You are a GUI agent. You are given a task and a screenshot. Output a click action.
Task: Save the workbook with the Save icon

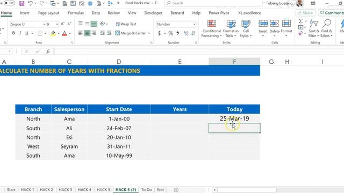click(21, 3)
